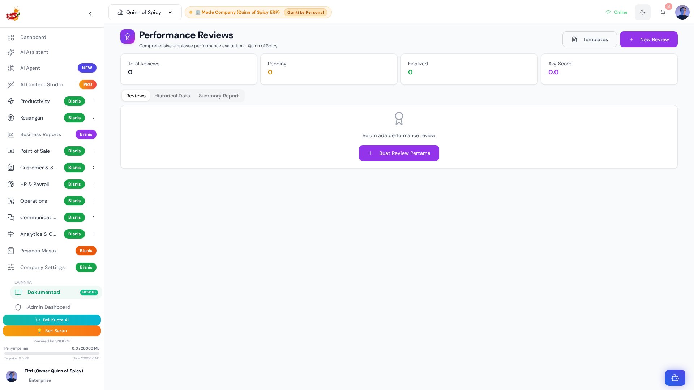Click the Penyimpanan storage progress bar
Image resolution: width=694 pixels, height=390 pixels.
click(52, 354)
